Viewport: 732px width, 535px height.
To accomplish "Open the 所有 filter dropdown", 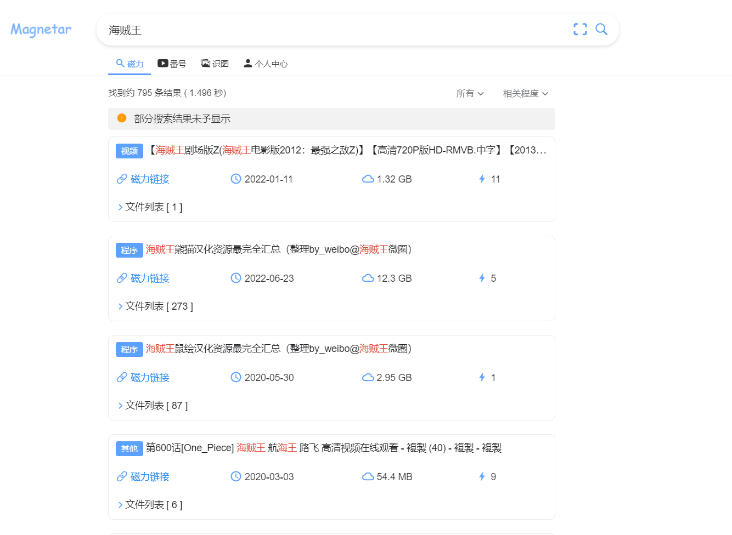I will point(470,93).
